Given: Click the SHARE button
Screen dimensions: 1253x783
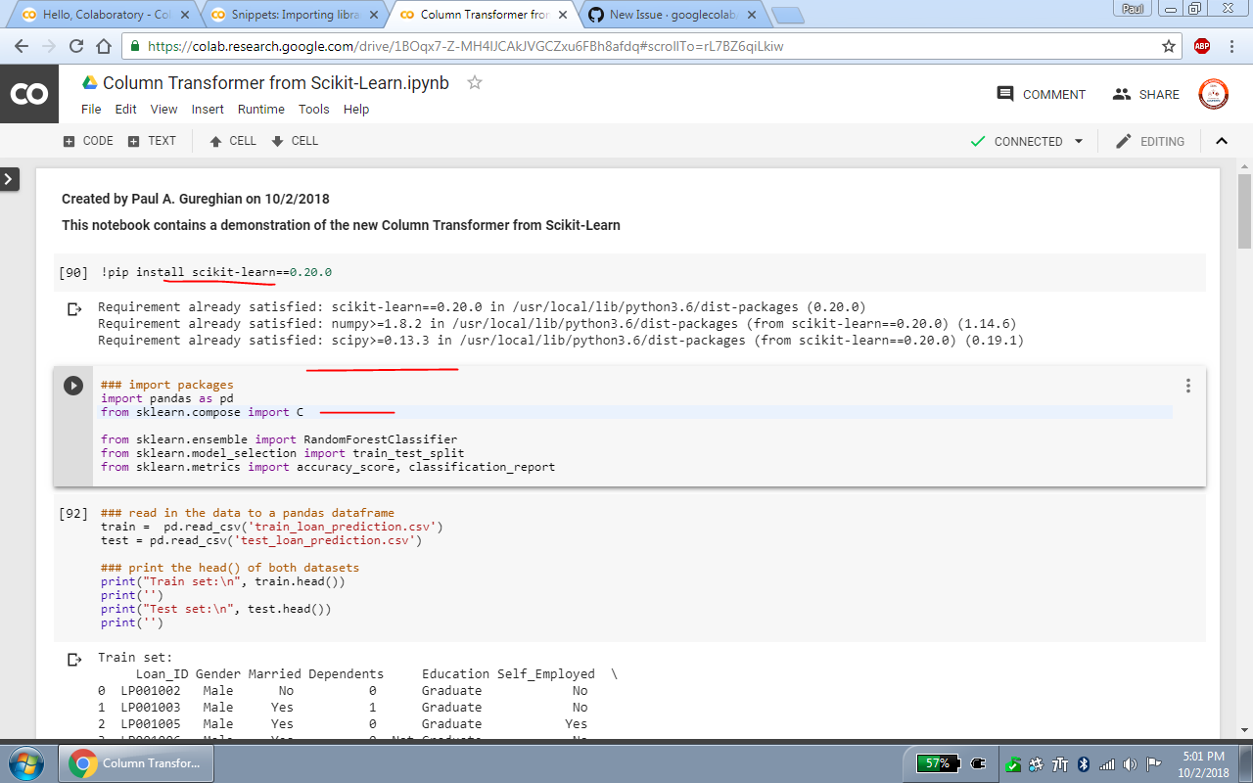Looking at the screenshot, I should (1145, 94).
